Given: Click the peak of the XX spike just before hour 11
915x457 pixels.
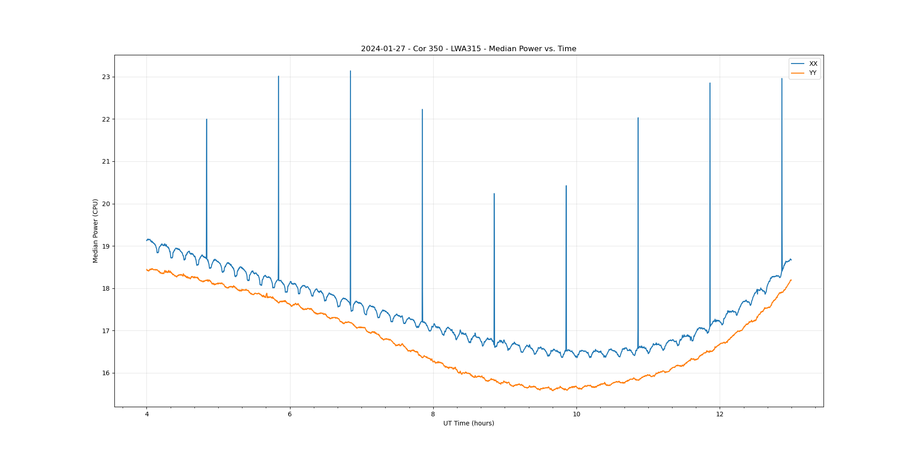Looking at the screenshot, I should pos(638,118).
